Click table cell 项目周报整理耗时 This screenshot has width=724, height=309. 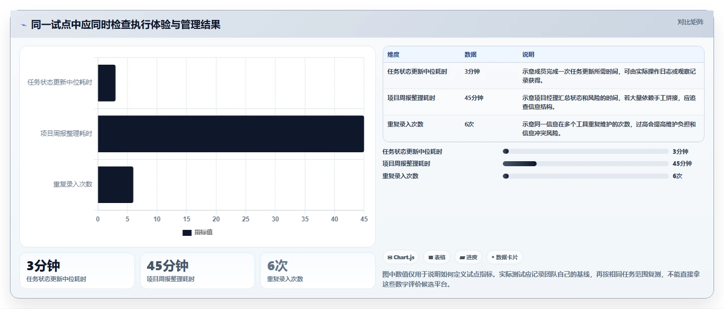point(411,98)
